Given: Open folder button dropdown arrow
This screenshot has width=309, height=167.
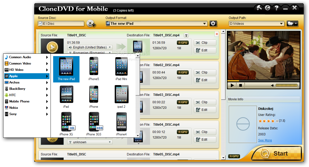Looking at the screenshot, I should point(296,24).
